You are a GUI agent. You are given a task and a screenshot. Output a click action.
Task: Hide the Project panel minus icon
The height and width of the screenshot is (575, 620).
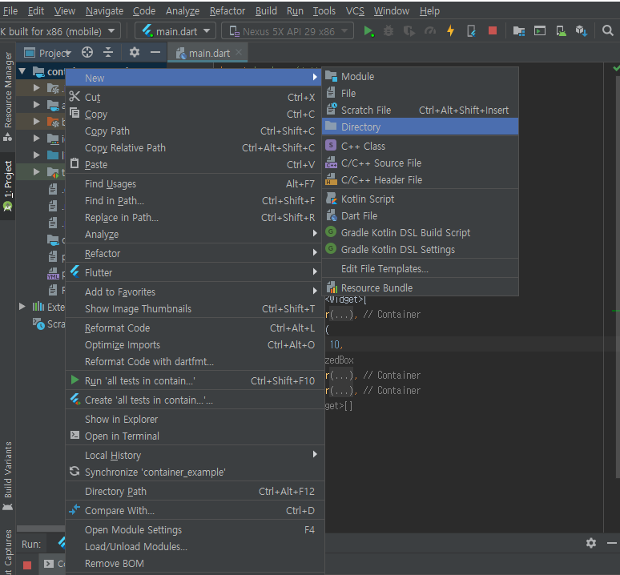click(x=155, y=52)
